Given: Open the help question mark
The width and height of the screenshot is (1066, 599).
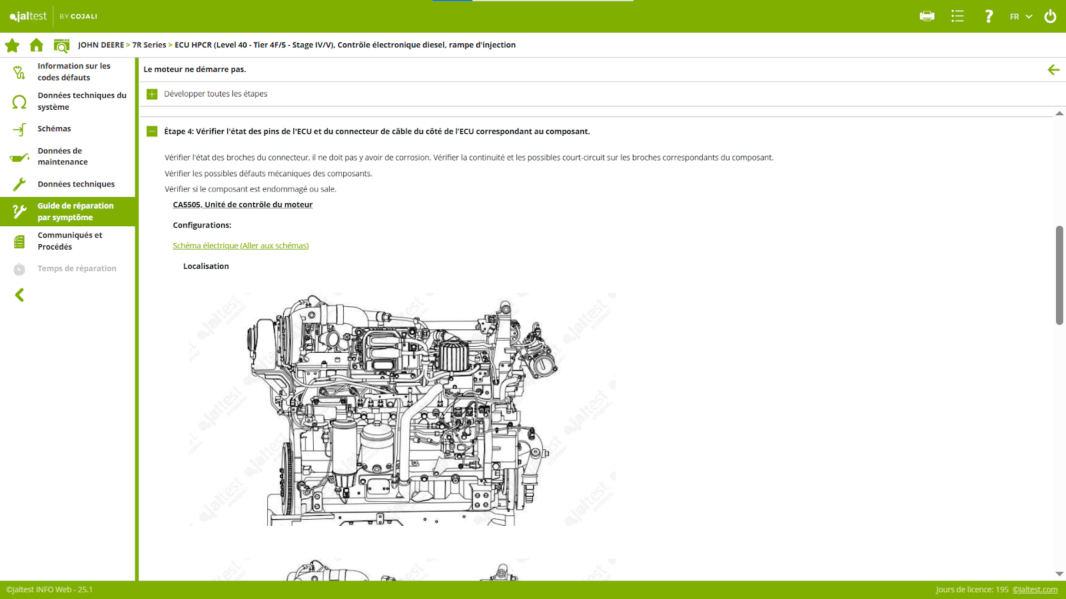Looking at the screenshot, I should (989, 16).
